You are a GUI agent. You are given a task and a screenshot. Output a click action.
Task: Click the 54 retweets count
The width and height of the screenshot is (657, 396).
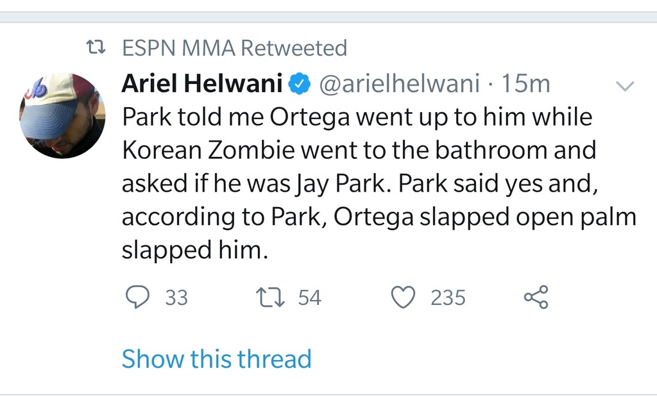click(309, 298)
